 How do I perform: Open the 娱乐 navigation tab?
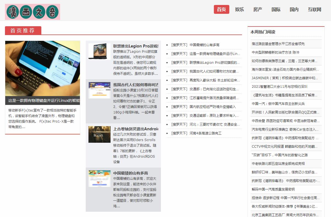point(239,9)
